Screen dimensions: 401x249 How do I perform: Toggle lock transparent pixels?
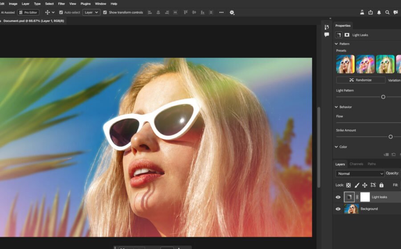point(348,185)
